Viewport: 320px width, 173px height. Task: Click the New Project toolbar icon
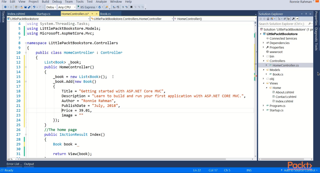pyautogui.click(x=16, y=7)
